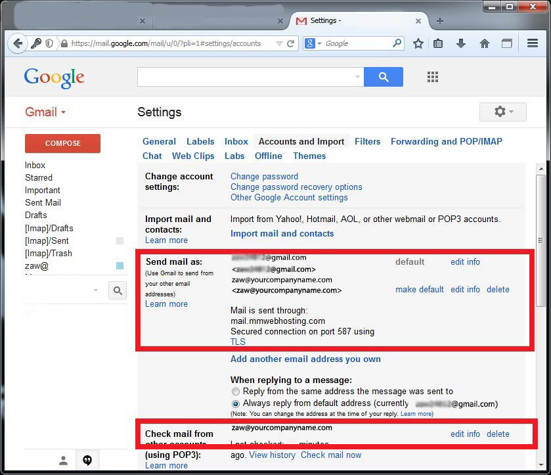
Task: Select the Accounts and Import tab
Action: click(301, 141)
